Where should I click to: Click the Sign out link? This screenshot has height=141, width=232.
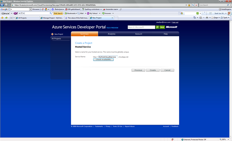[x=175, y=22]
